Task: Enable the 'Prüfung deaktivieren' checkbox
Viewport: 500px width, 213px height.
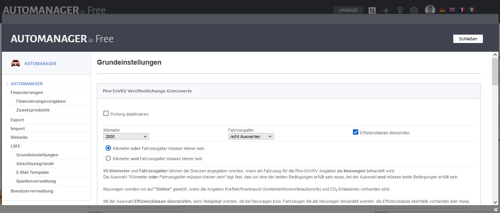Action: 106,113
